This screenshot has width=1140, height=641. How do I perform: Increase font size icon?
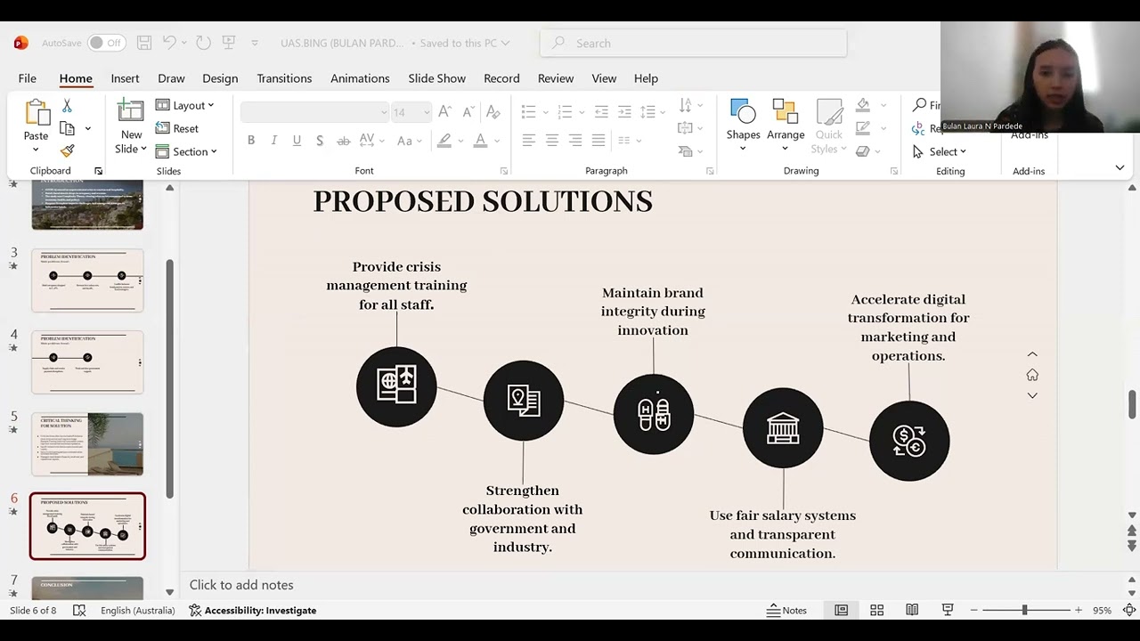click(x=445, y=112)
